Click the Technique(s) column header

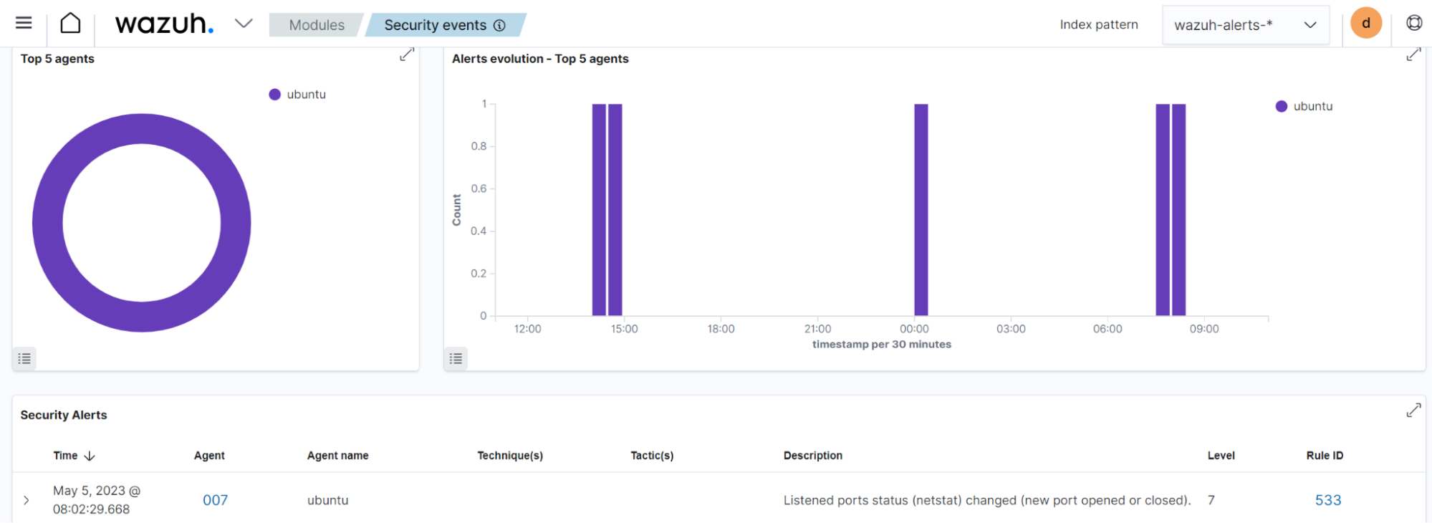[x=510, y=456]
